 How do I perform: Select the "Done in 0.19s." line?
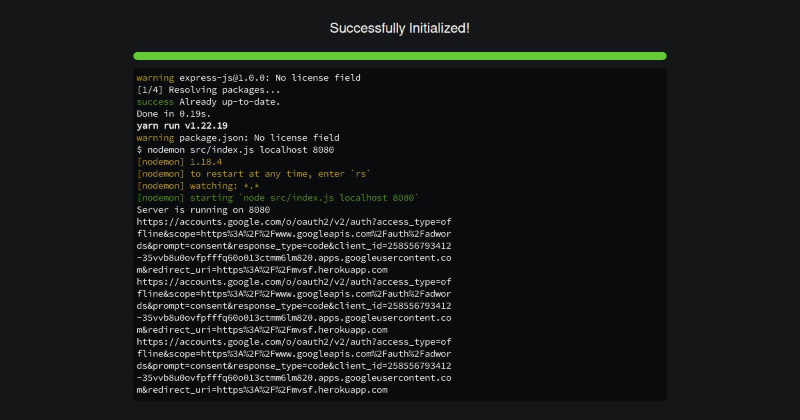click(174, 114)
